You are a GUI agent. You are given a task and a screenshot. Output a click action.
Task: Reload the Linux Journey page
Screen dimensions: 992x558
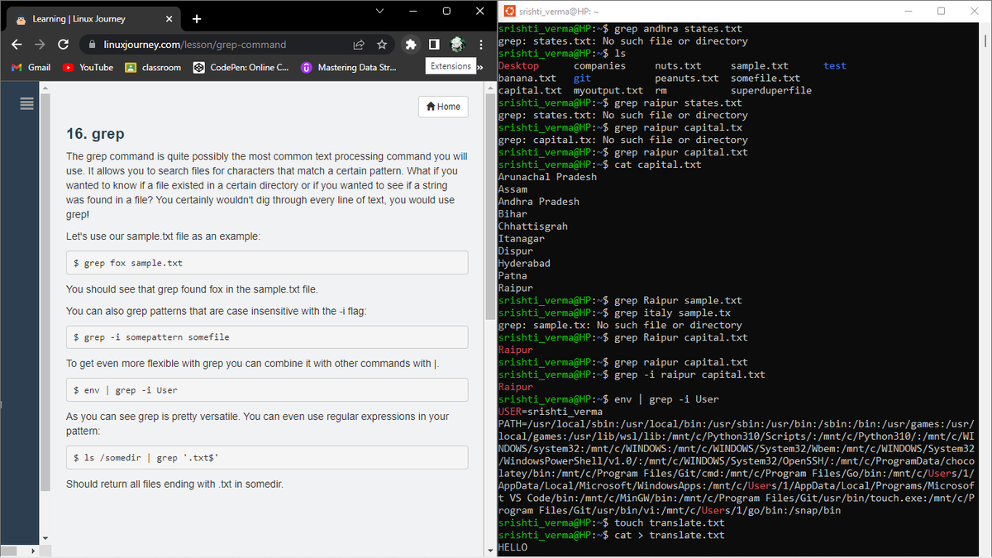(x=63, y=45)
